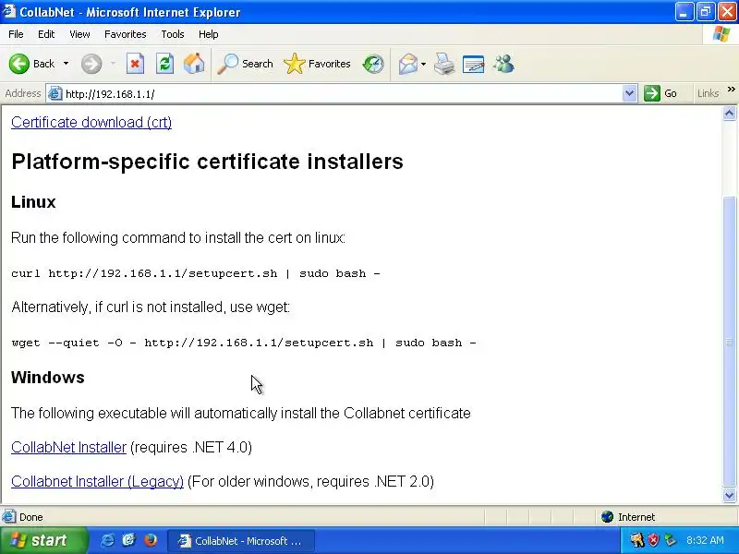The image size is (739, 554).
Task: Open the Back history dropdown arrow
Action: coord(66,64)
